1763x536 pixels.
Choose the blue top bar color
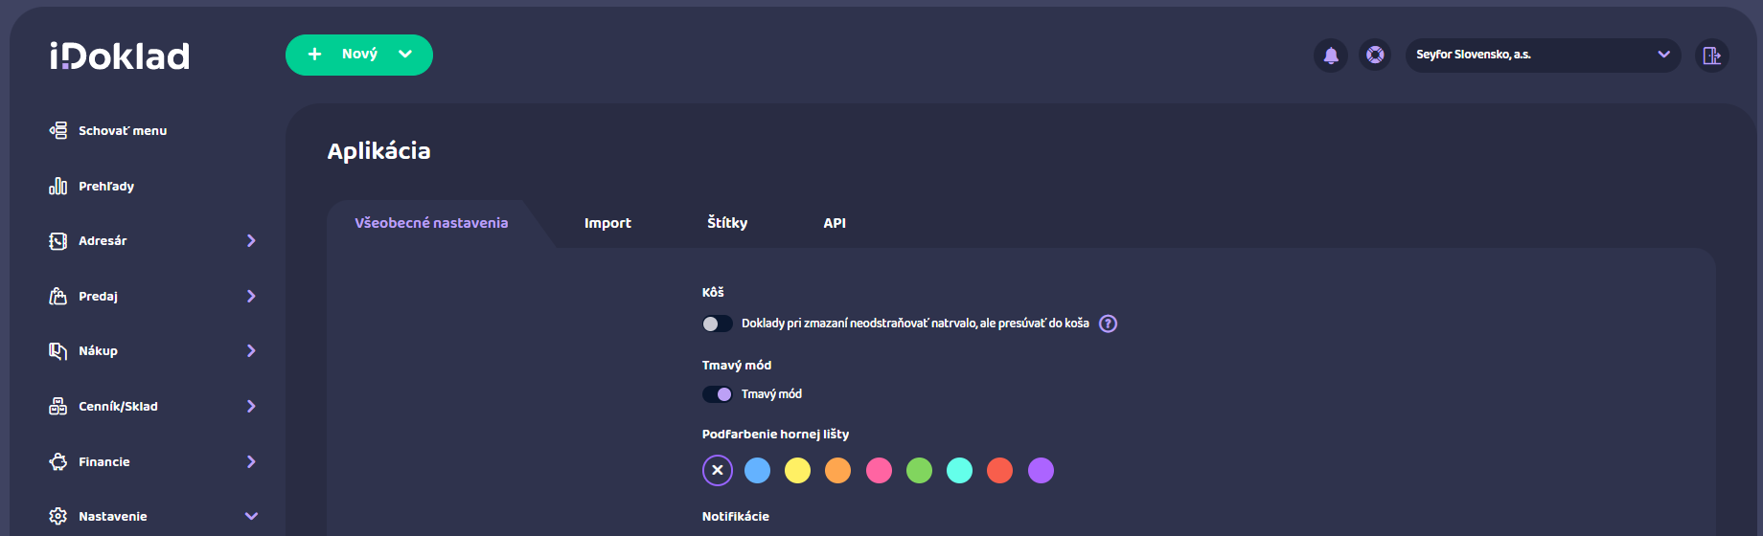pos(757,470)
